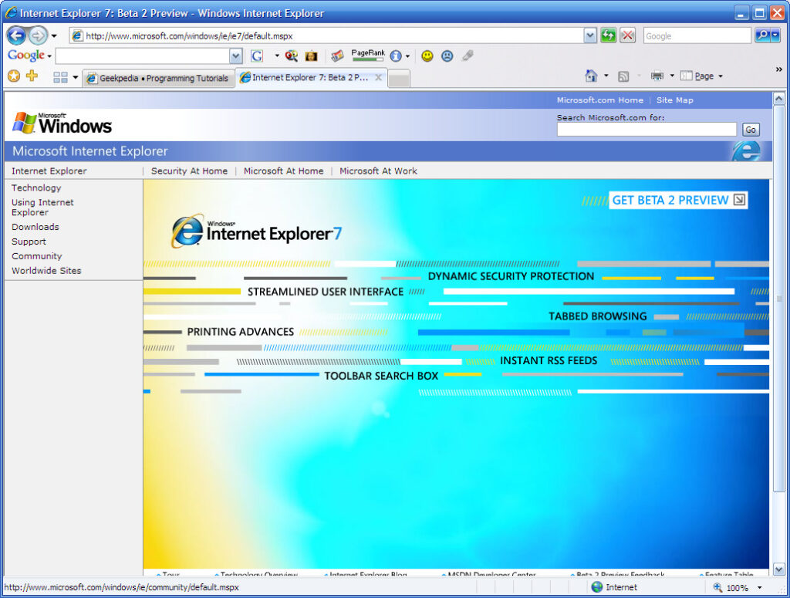The width and height of the screenshot is (790, 598).
Task: Click the Google toolbar search-site magnifier icon
Action: point(291,56)
